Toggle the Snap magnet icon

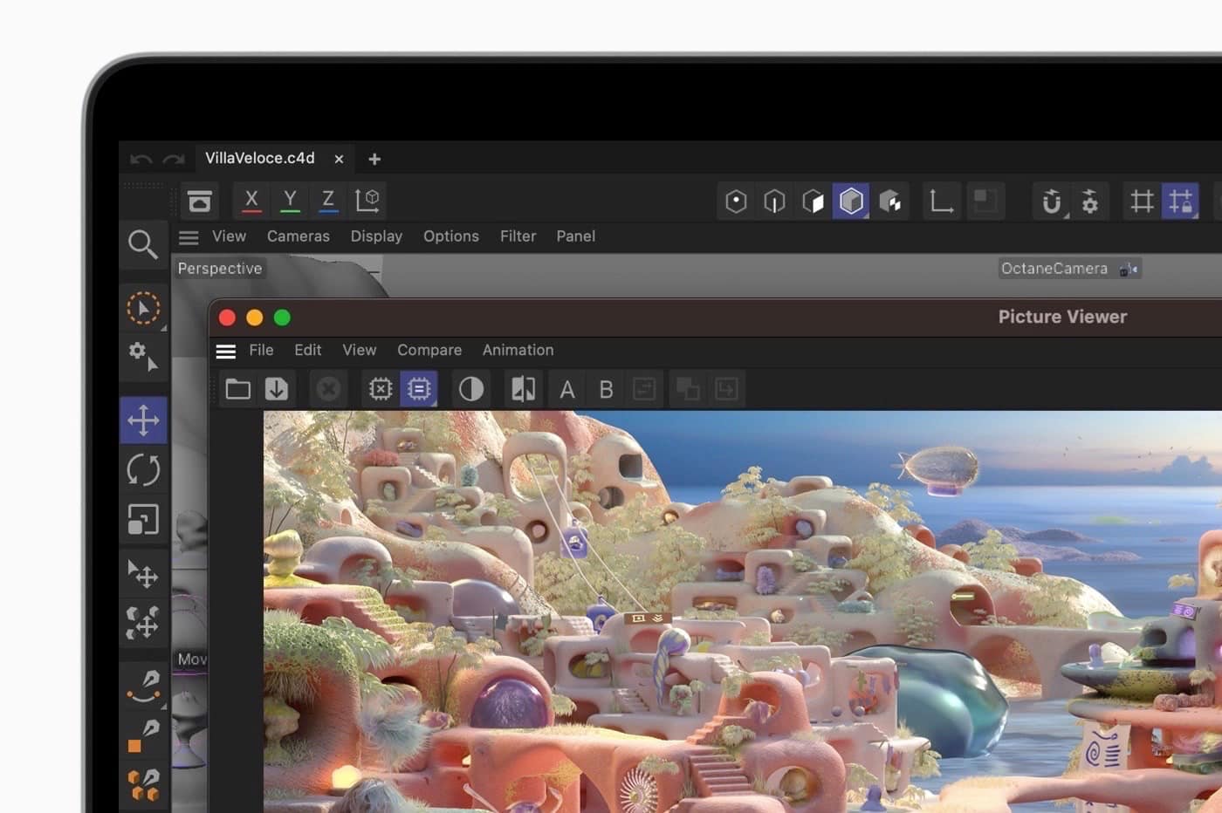point(1052,202)
